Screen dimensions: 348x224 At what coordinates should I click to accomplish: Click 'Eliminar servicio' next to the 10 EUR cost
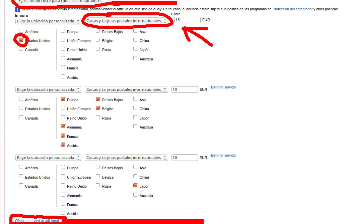coord(223,87)
